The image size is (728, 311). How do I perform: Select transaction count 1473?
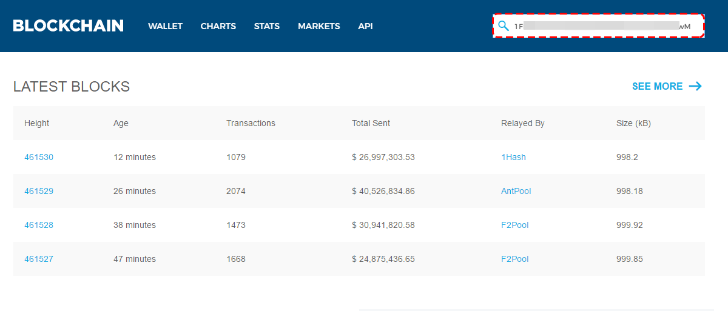[x=236, y=225]
